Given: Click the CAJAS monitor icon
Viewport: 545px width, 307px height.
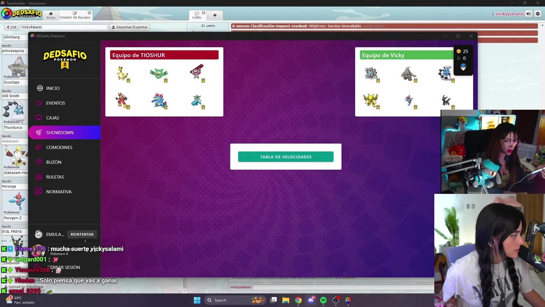Looking at the screenshot, I should 39,118.
